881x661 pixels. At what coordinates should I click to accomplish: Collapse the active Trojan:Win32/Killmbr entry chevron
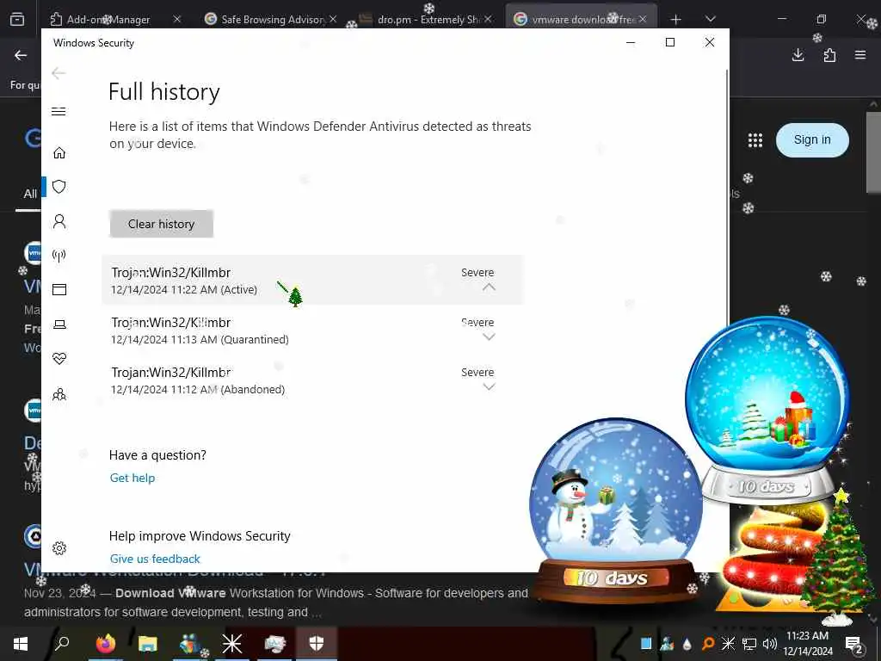489,287
